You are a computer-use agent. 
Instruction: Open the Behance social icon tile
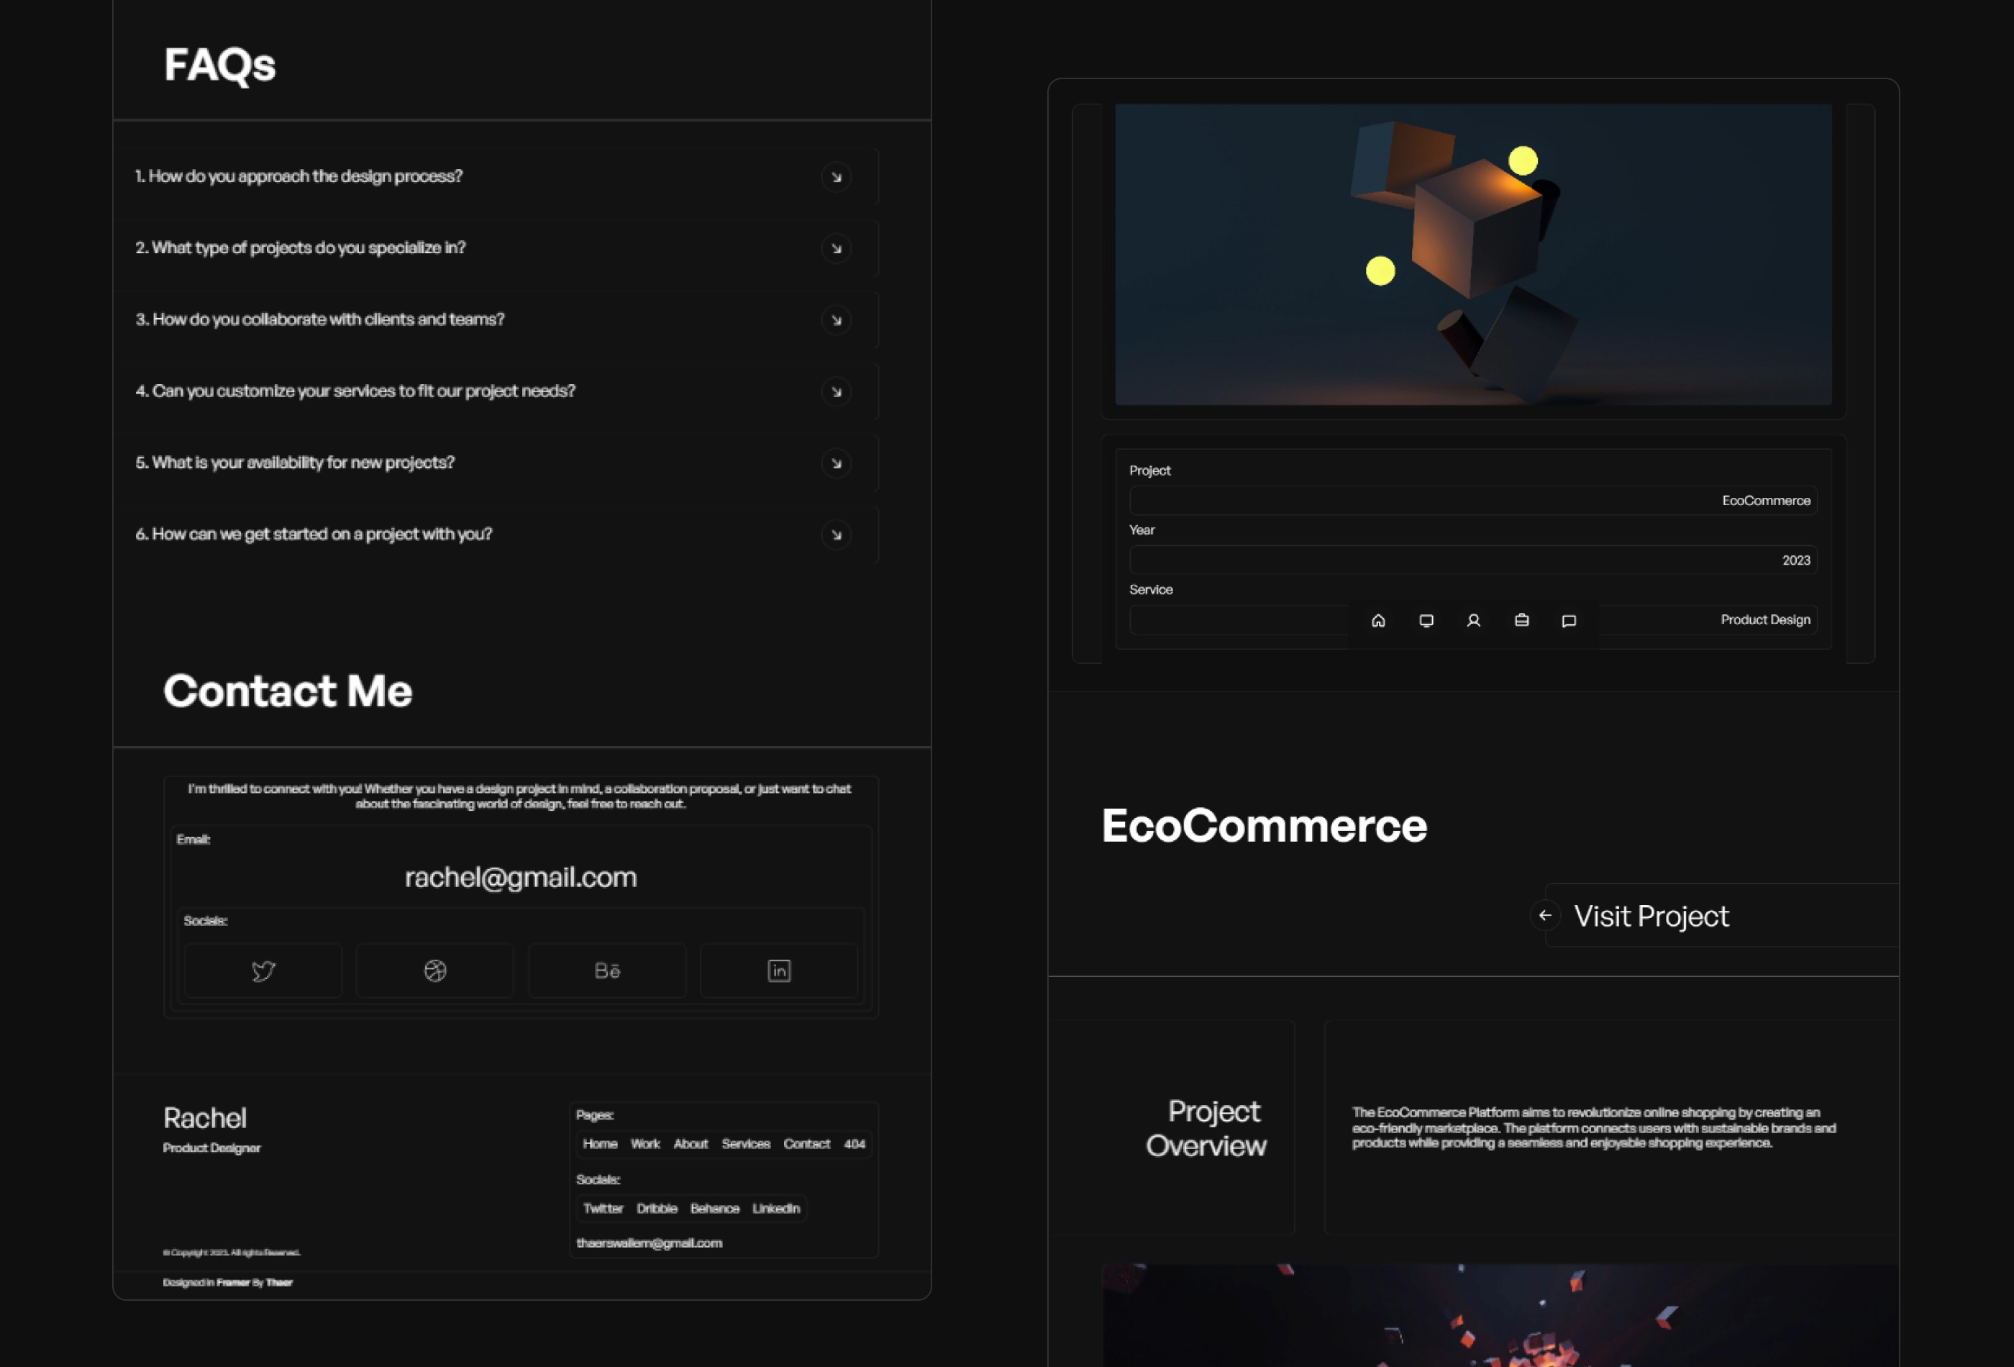tap(606, 971)
